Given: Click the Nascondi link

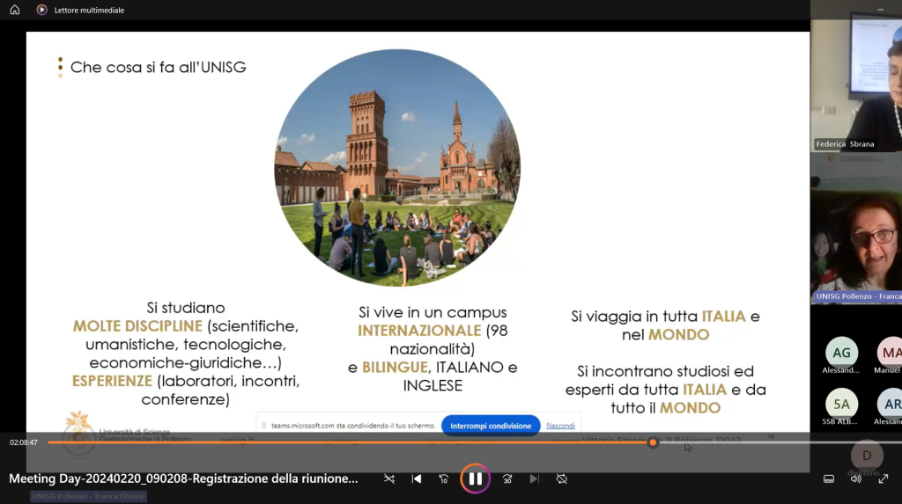Looking at the screenshot, I should click(x=560, y=426).
